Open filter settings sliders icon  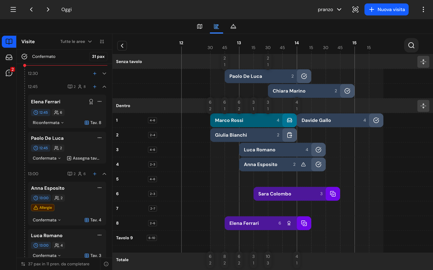[x=102, y=42]
